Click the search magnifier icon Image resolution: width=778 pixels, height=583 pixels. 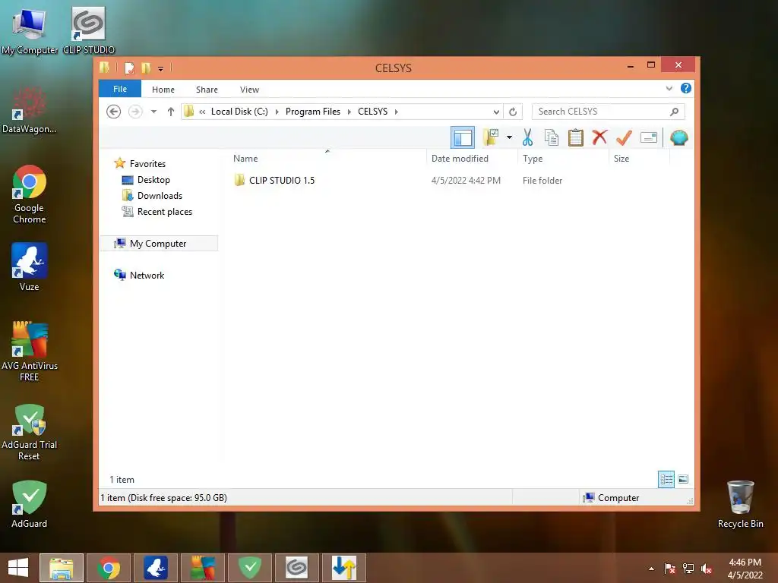point(674,112)
